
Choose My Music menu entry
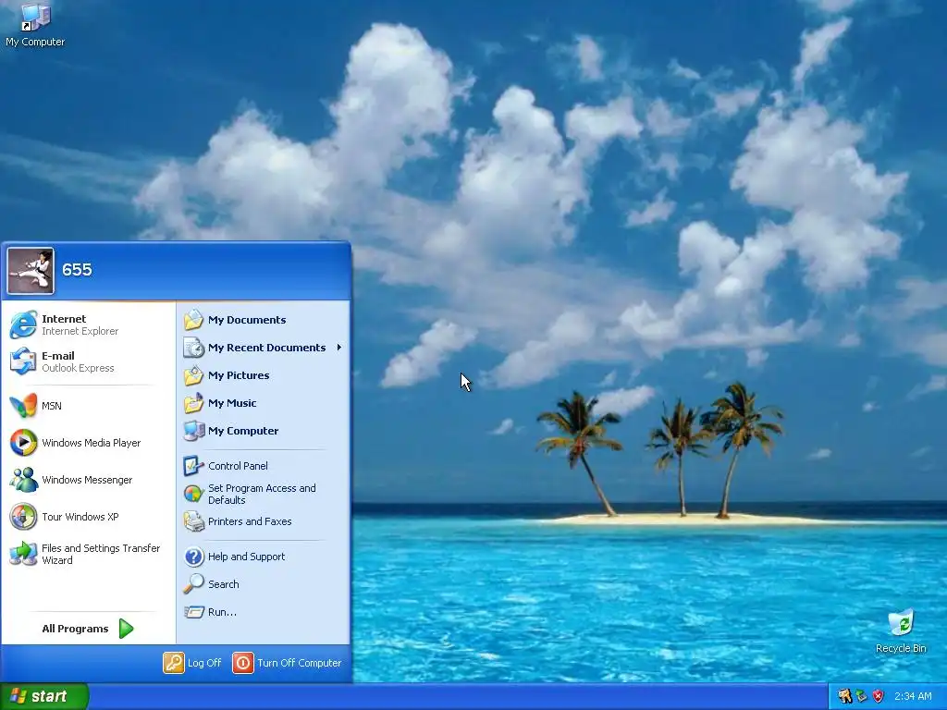pyautogui.click(x=264, y=403)
